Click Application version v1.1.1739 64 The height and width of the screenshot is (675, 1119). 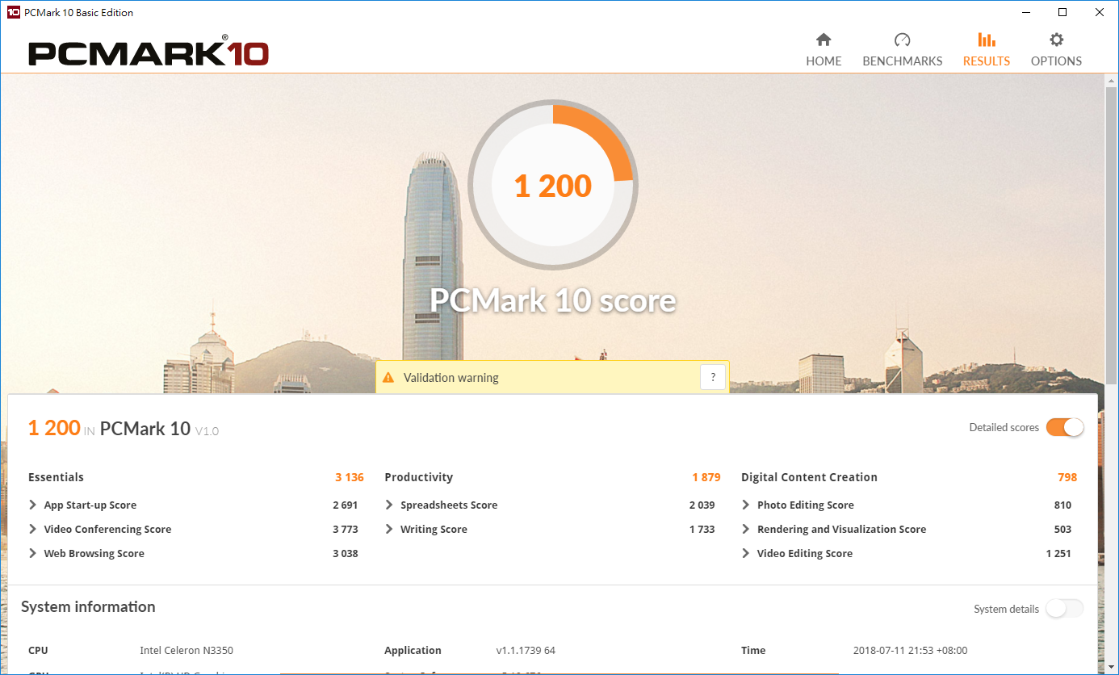526,650
